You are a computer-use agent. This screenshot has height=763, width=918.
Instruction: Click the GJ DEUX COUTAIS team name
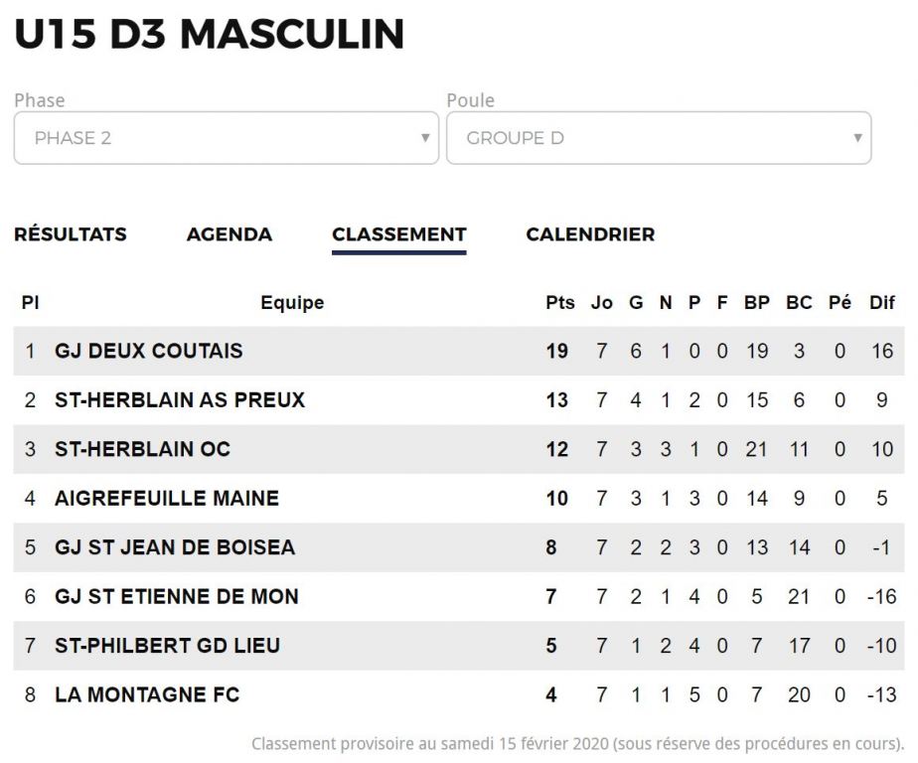[149, 351]
